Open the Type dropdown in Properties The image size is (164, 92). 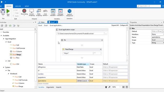pyautogui.click(x=163, y=43)
